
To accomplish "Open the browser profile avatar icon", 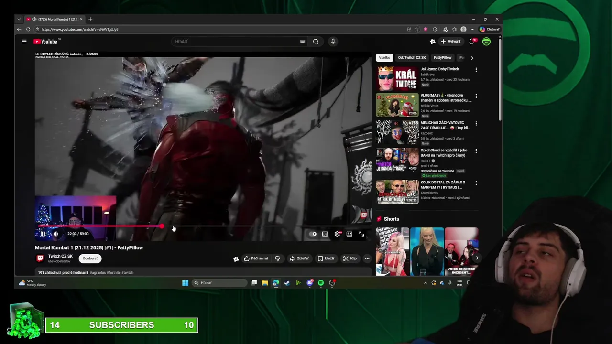I will pos(463,29).
